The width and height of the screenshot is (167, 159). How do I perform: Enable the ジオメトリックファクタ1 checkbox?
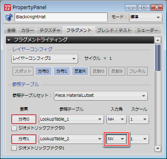[x=14, y=148]
